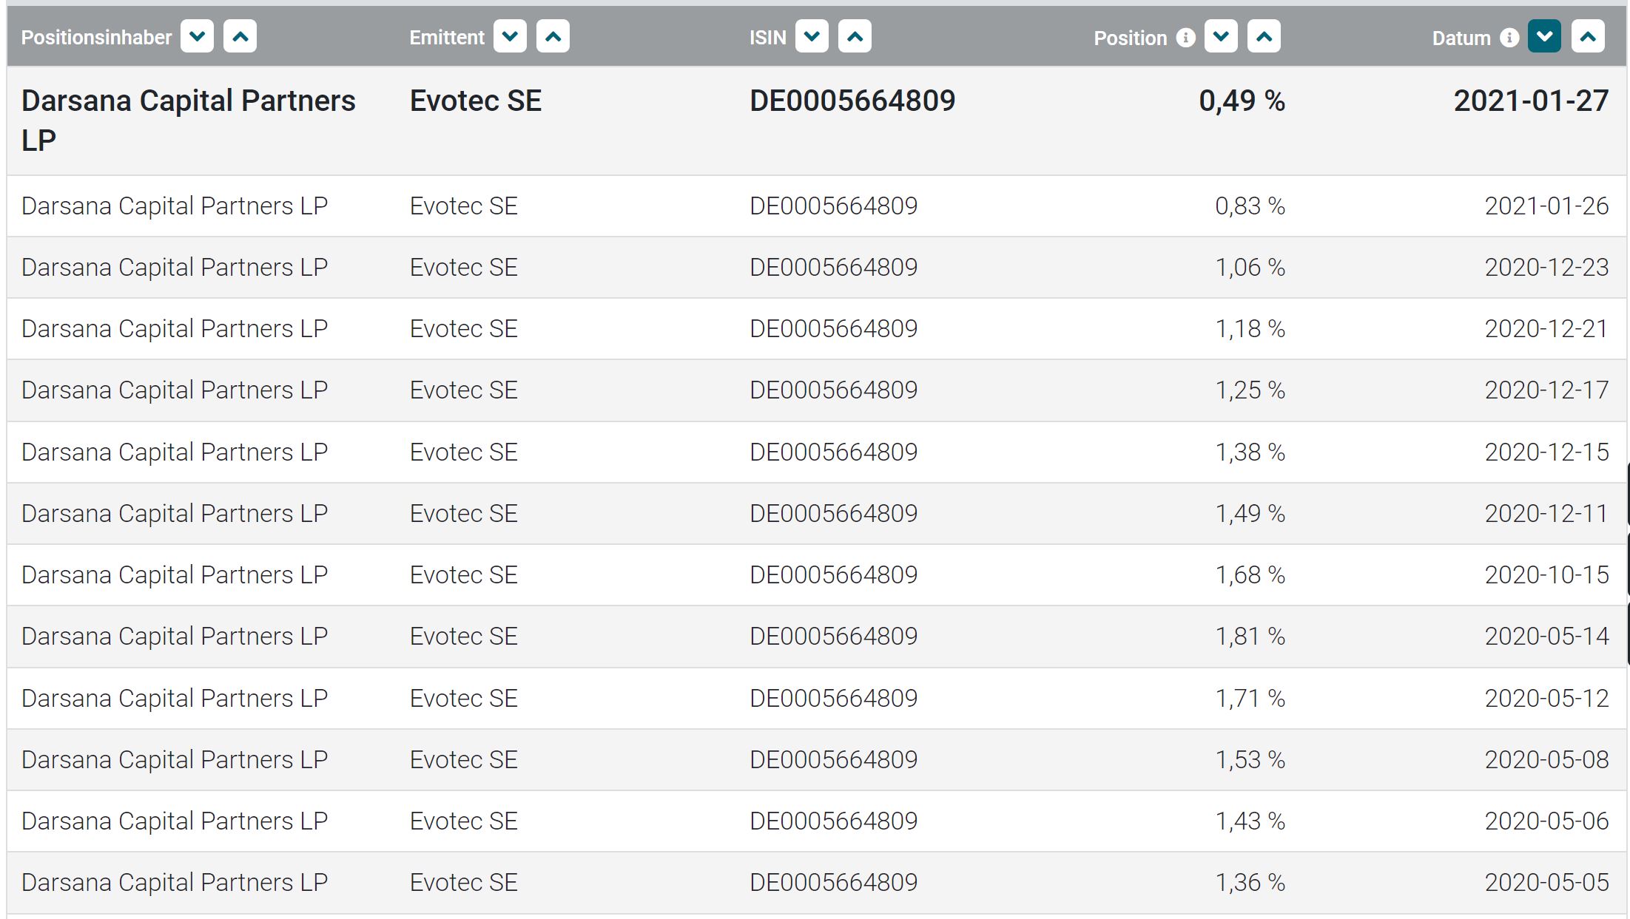
Task: Select the Datum column header
Action: coord(1461,37)
